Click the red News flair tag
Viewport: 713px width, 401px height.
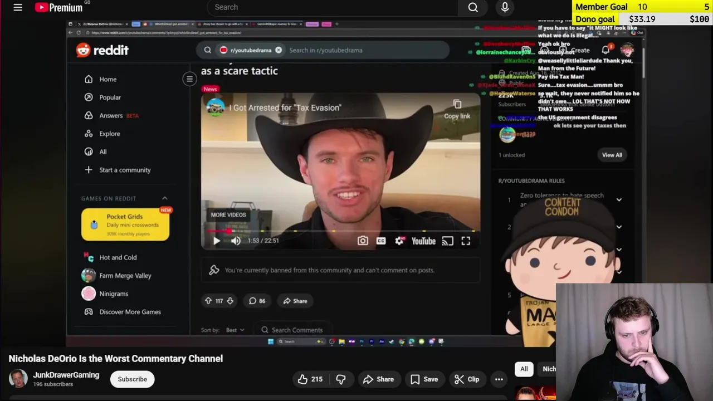click(210, 89)
